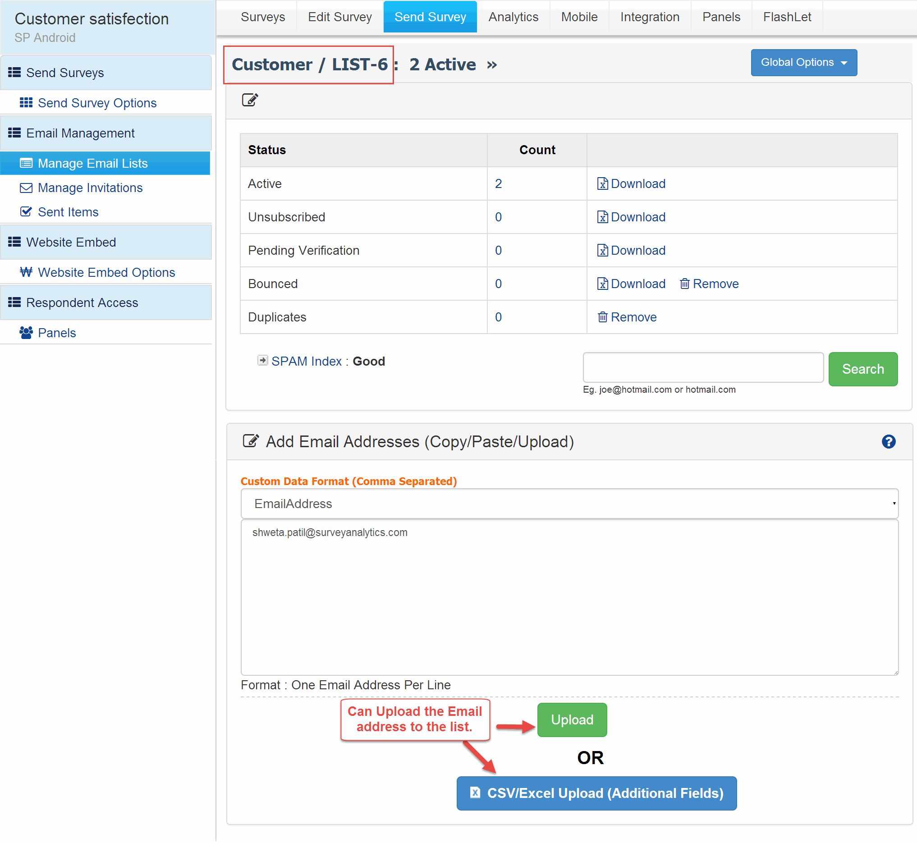Open Website Embed Options in sidebar
This screenshot has width=917, height=843.
pos(106,272)
